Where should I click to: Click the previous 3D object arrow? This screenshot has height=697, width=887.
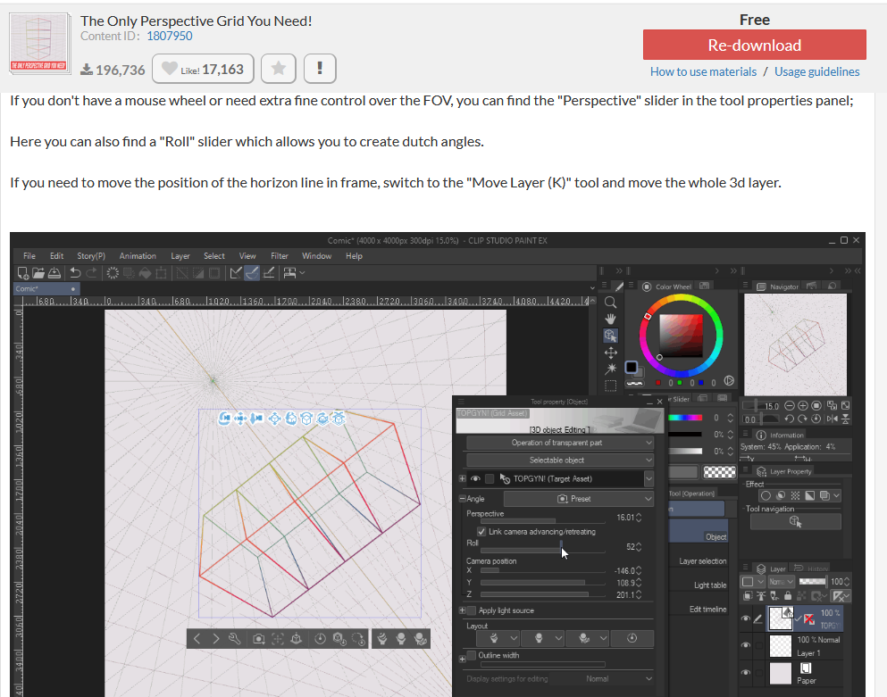pyautogui.click(x=197, y=639)
